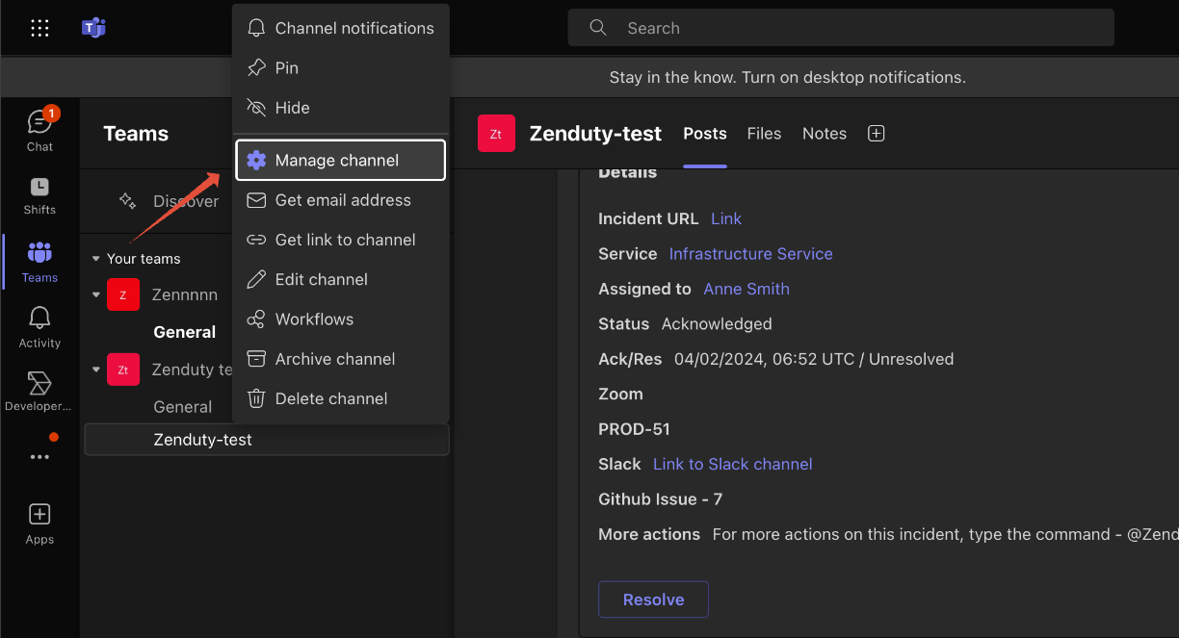Switch to the Notes tab
Image resolution: width=1179 pixels, height=638 pixels.
[825, 134]
